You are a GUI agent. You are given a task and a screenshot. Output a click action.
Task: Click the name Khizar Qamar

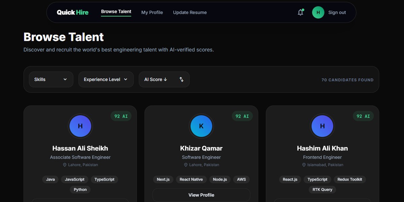tap(201, 148)
